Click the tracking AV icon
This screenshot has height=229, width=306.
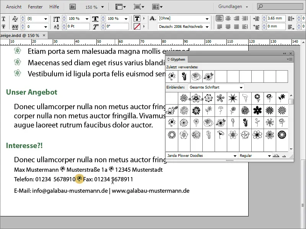point(15,27)
